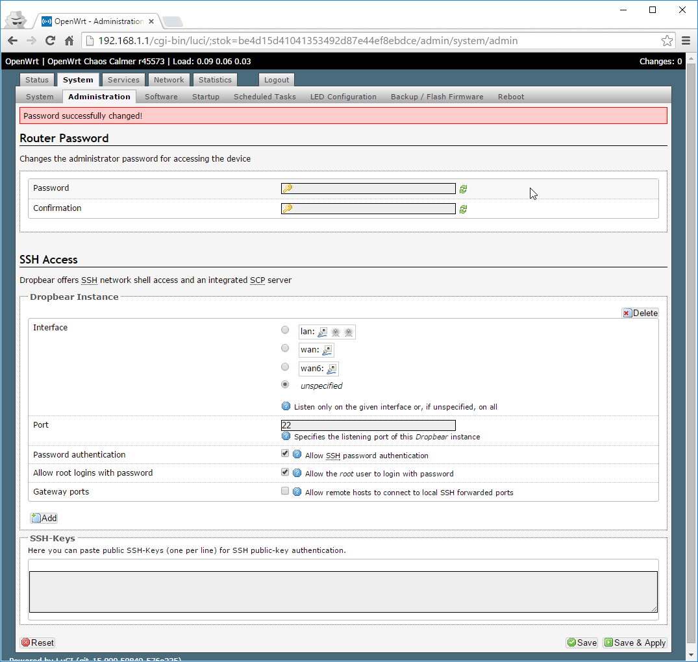Click the SSH-Keys text area

point(343,591)
